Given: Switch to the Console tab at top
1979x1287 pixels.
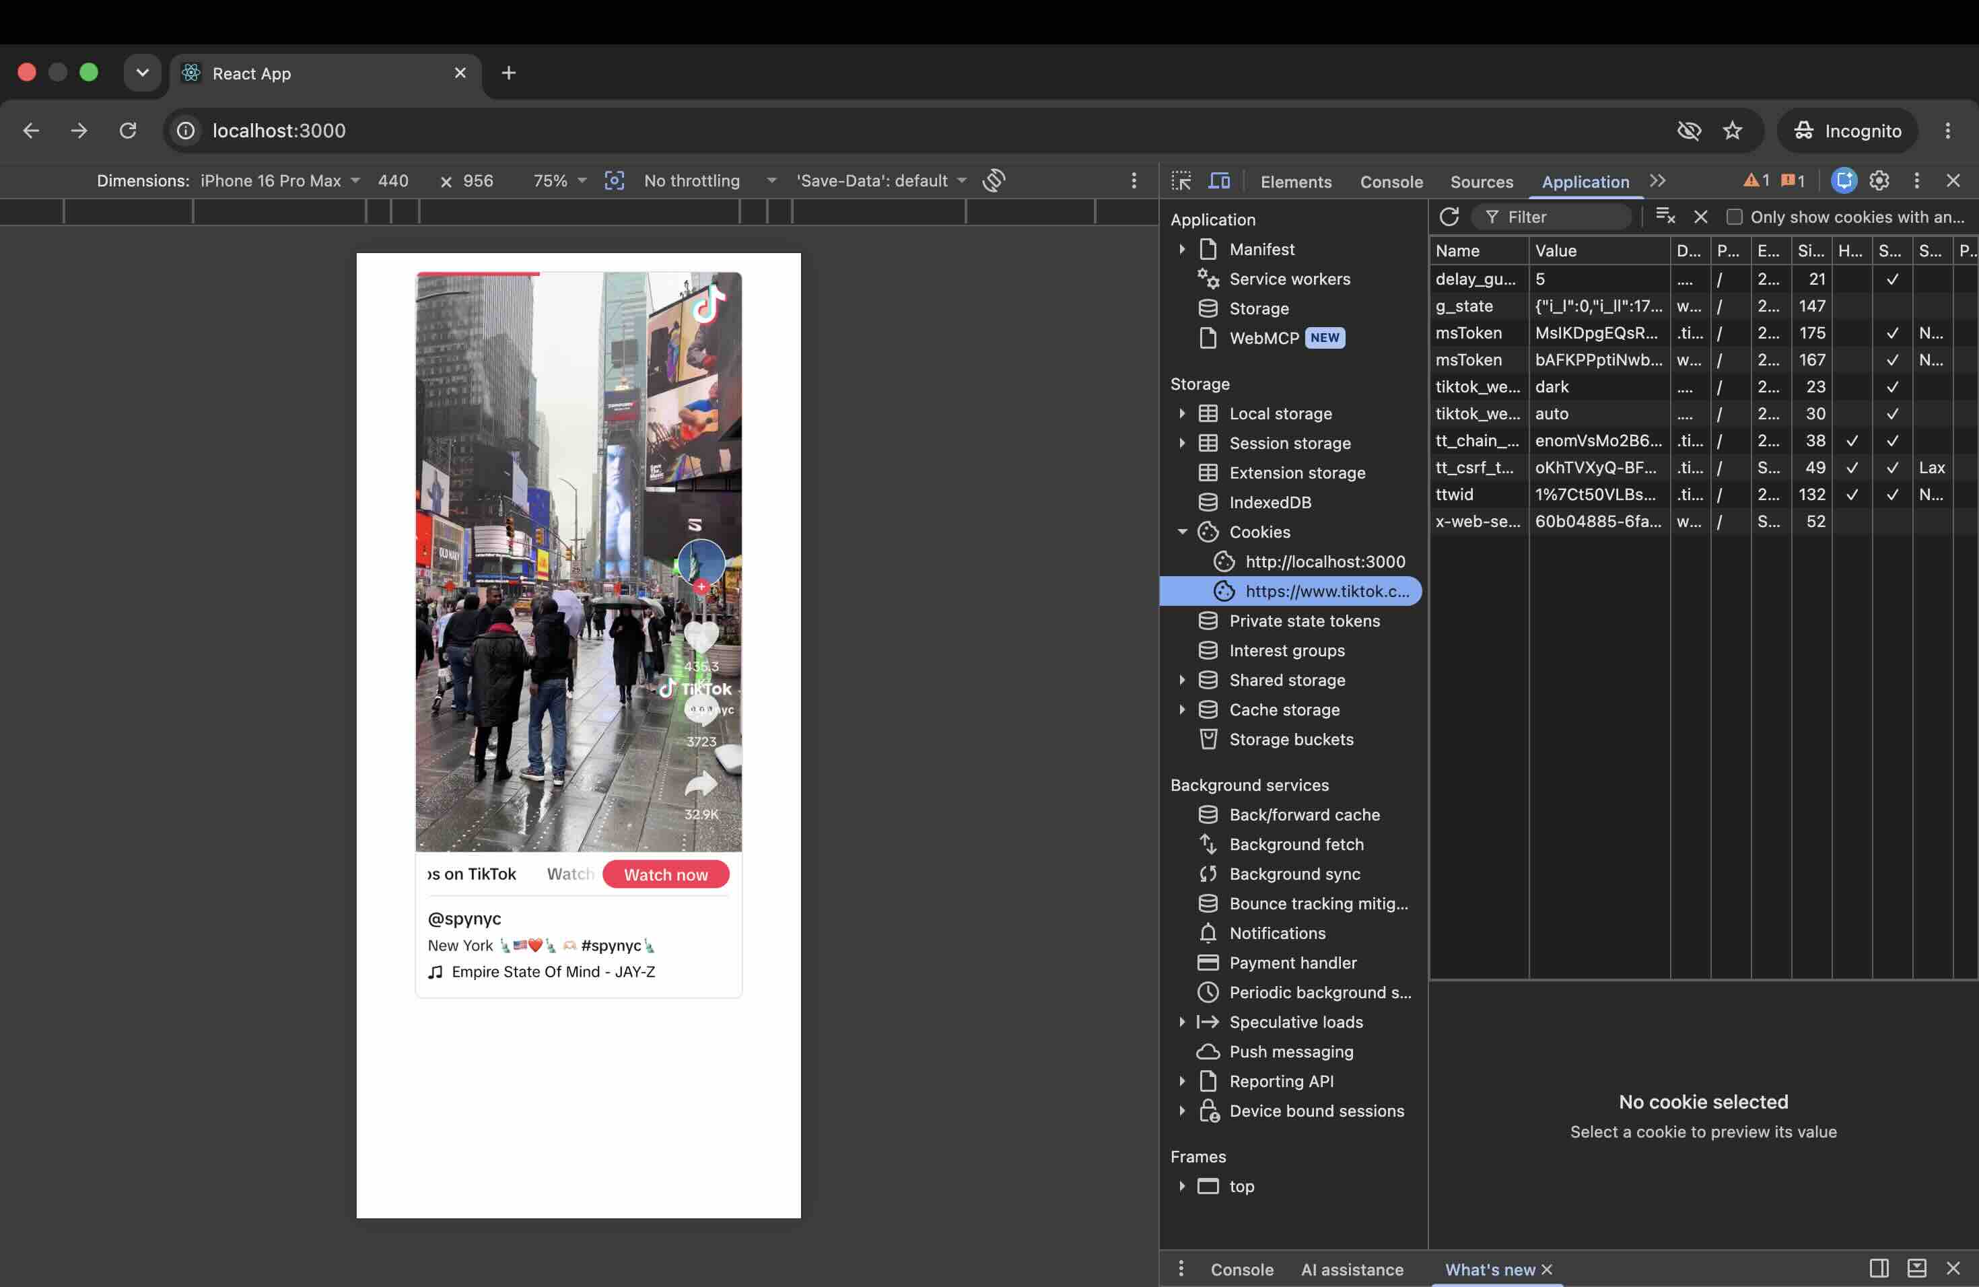Looking at the screenshot, I should [1391, 181].
